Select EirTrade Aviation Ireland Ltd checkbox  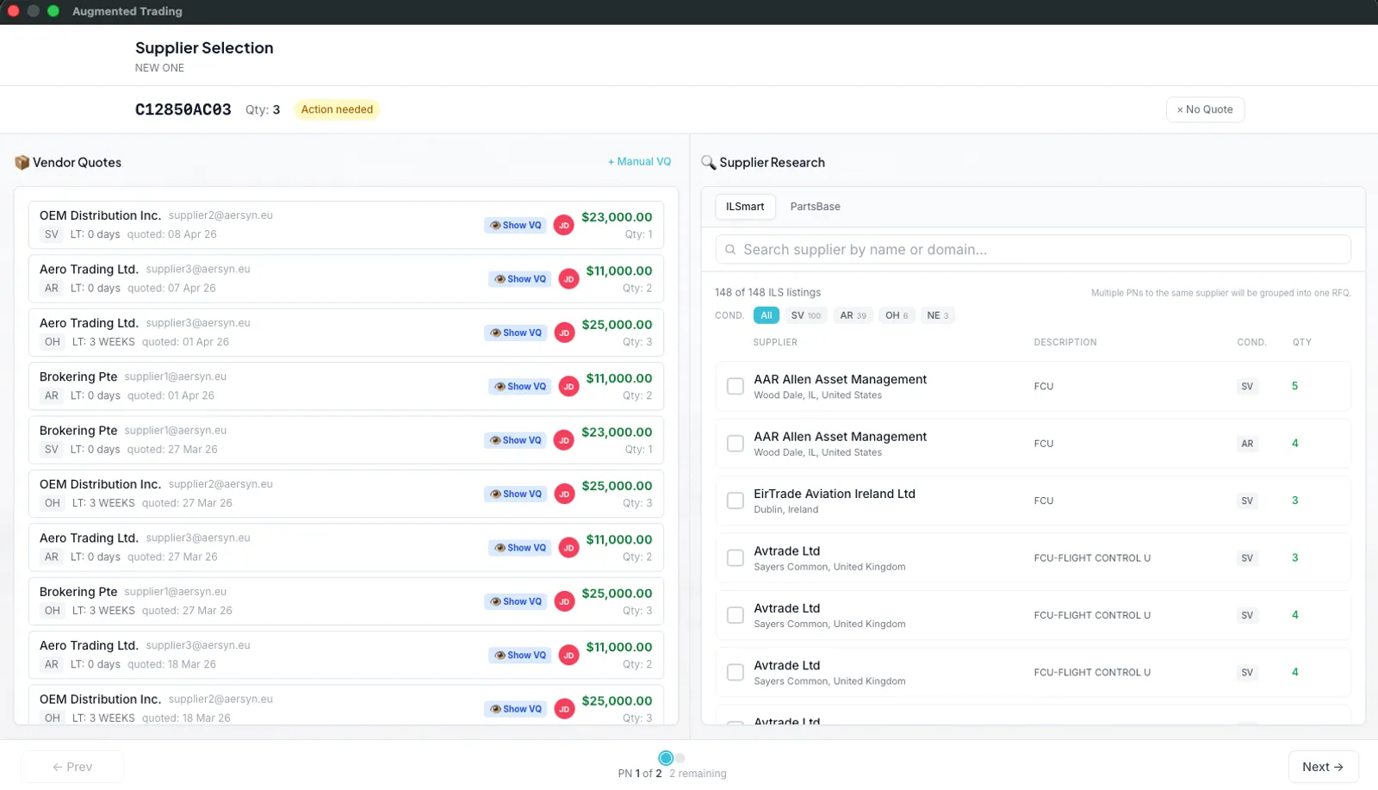[x=736, y=501]
